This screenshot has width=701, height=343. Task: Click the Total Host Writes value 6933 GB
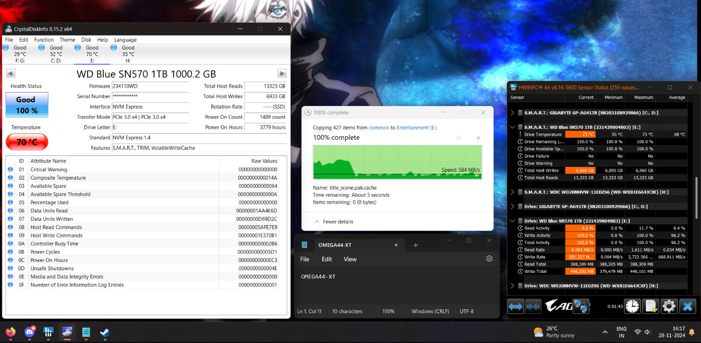(x=266, y=96)
